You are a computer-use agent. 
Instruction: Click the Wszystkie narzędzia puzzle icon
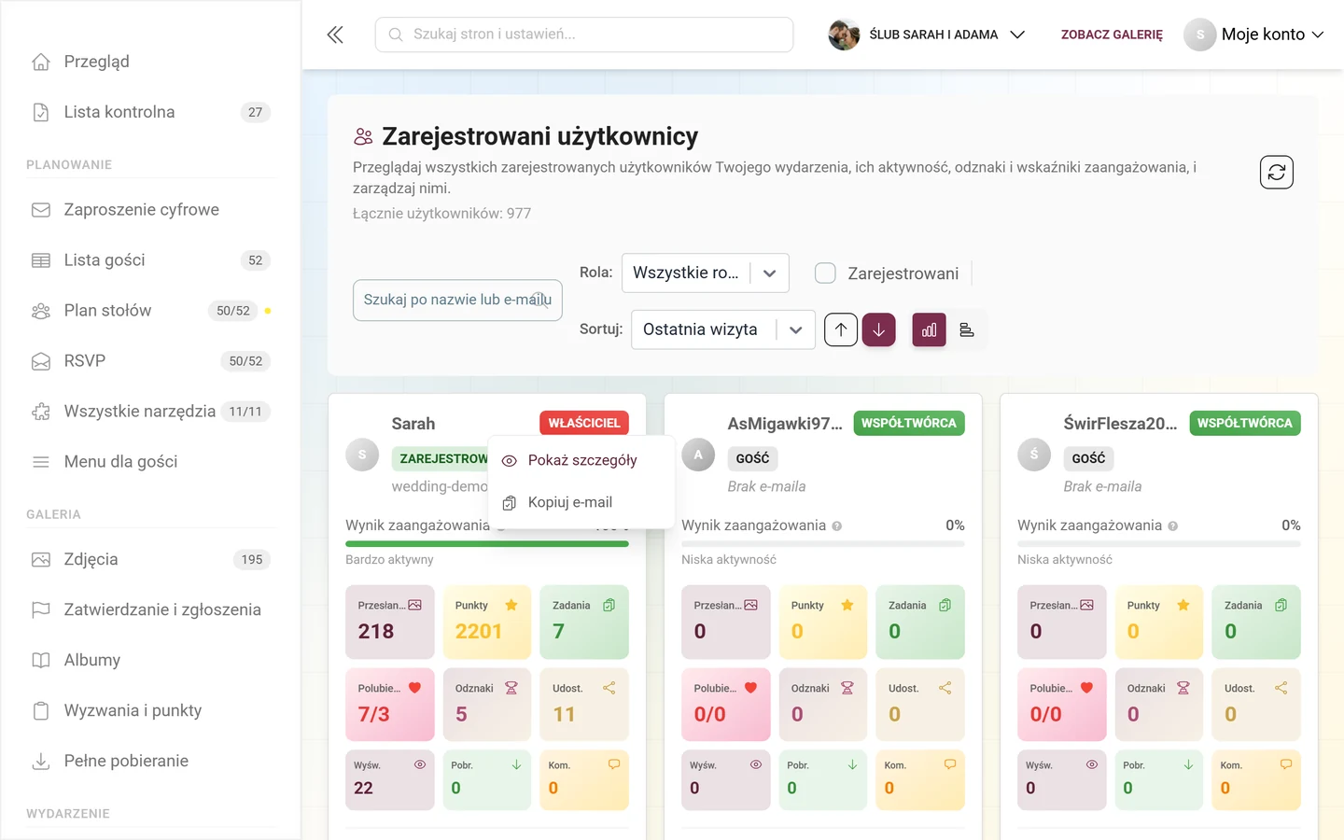[41, 412]
